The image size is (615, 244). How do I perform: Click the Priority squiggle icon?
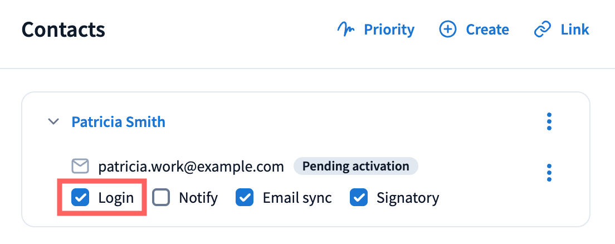(346, 30)
